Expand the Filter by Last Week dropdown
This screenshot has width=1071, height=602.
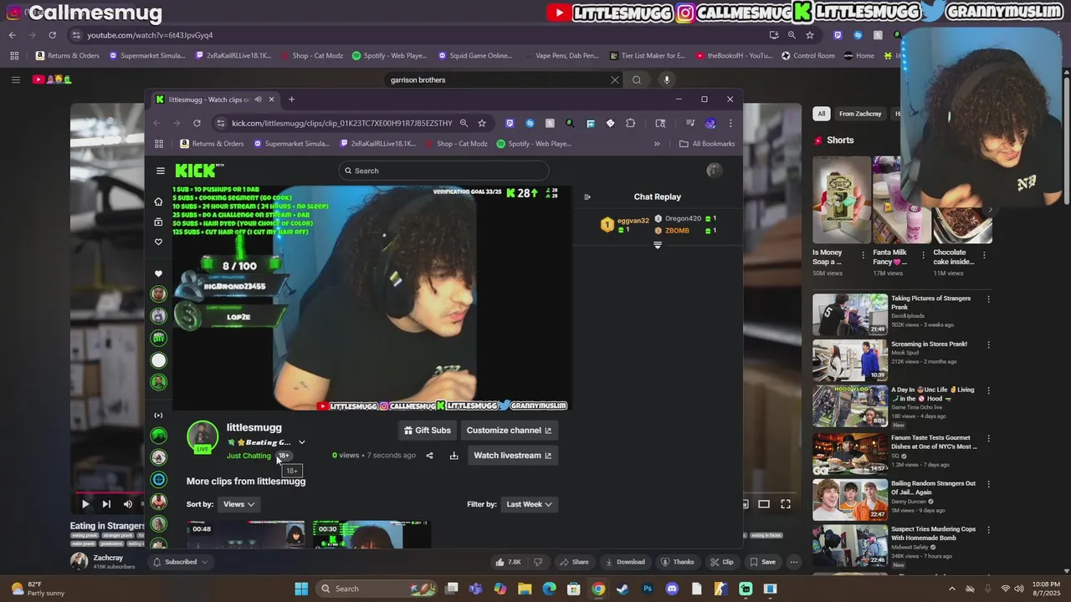[x=529, y=504]
